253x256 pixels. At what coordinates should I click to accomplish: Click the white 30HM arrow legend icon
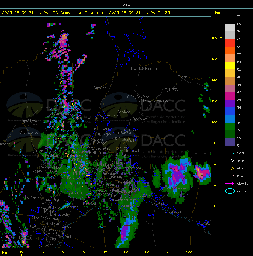point(230,161)
